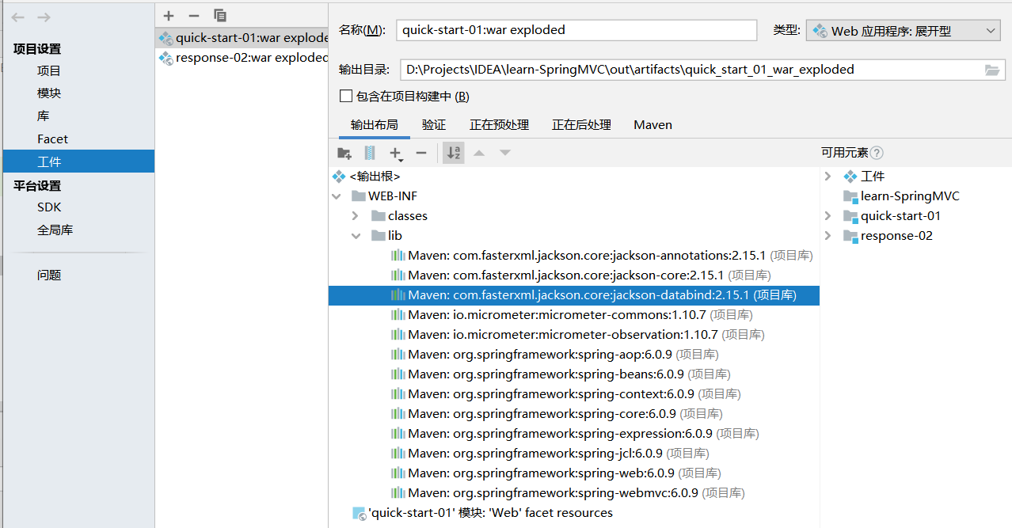Select response-02:war exploded artifact
1012x528 pixels.
point(242,58)
